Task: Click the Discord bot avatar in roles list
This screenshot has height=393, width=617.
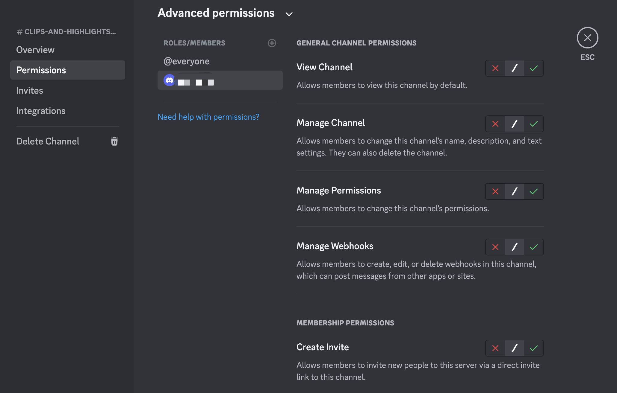Action: (170, 80)
